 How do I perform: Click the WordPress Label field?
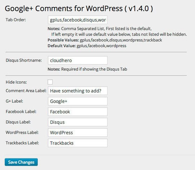coord(78,133)
